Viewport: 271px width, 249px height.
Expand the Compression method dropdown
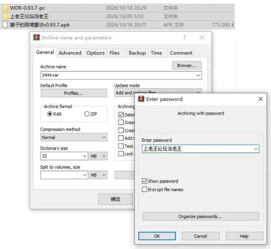74,137
